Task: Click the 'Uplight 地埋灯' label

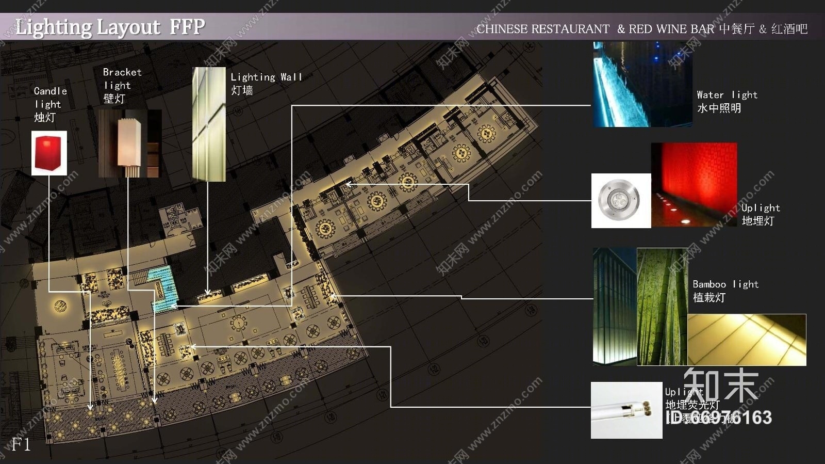Action: [x=761, y=214]
